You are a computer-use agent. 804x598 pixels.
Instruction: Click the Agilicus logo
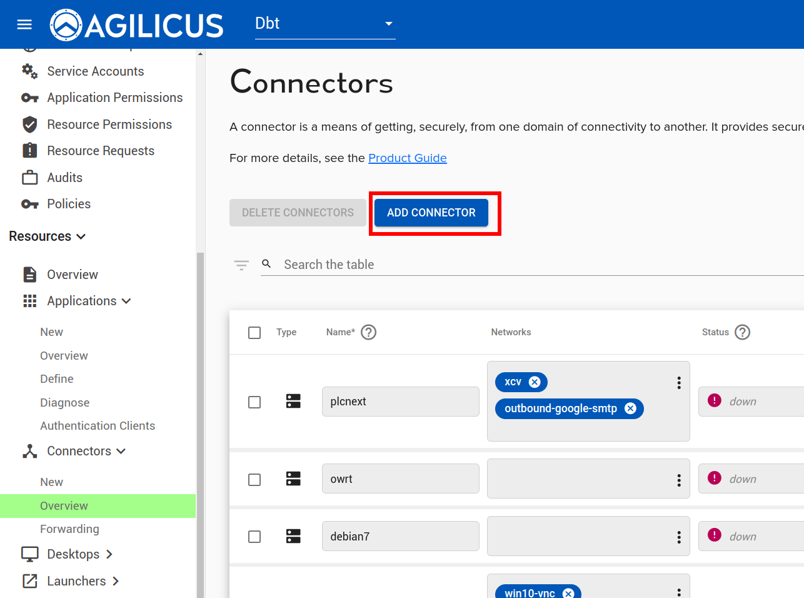coord(136,25)
